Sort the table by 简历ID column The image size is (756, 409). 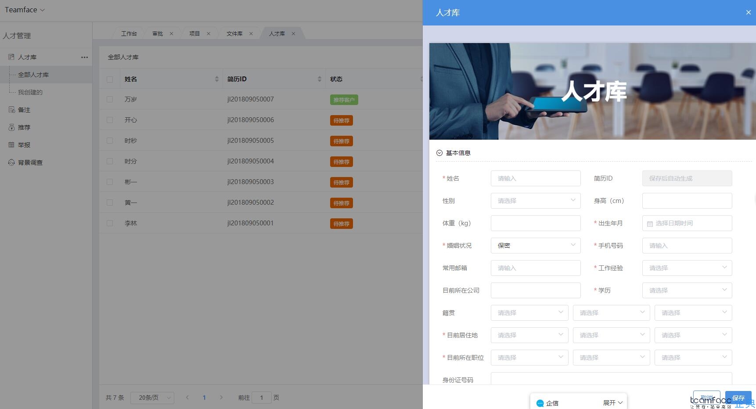tap(319, 79)
